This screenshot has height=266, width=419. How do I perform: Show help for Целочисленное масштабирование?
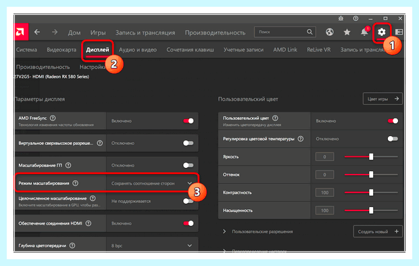point(93,198)
